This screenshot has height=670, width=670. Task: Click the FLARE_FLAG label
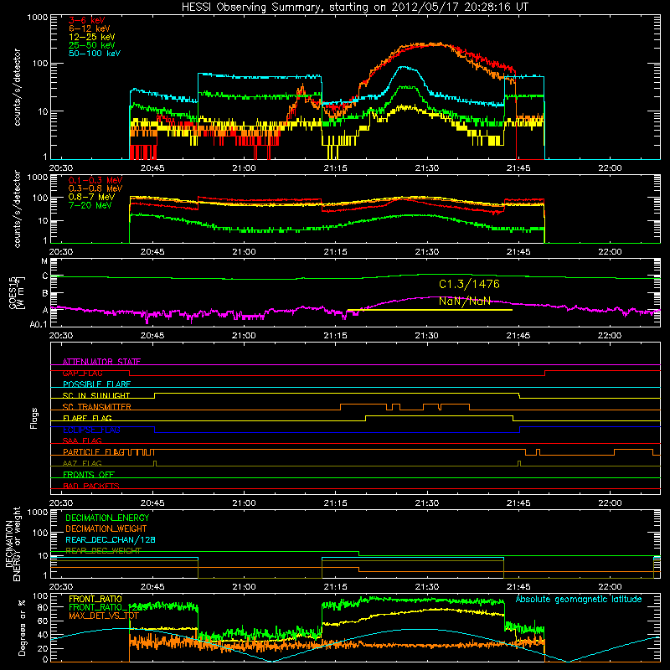87,418
